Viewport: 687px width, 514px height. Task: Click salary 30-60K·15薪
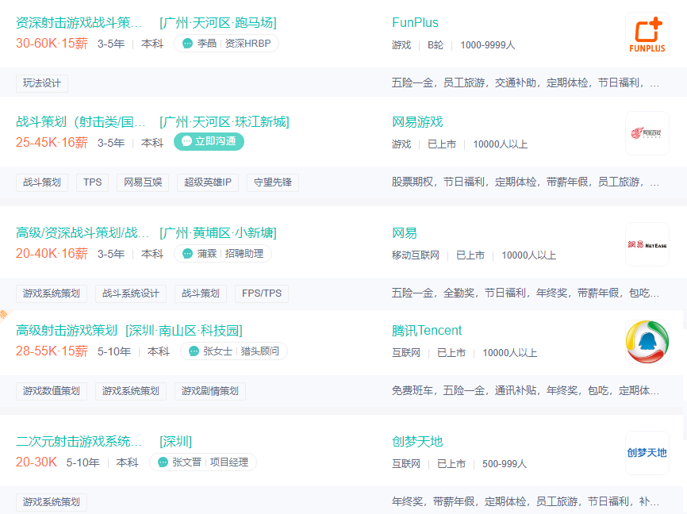point(52,44)
